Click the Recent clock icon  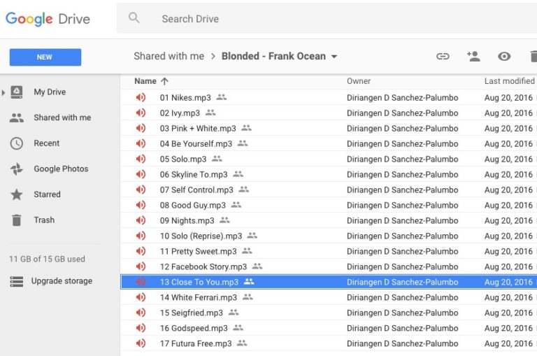pos(17,143)
